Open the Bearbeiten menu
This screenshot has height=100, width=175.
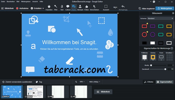[x=11, y=1]
